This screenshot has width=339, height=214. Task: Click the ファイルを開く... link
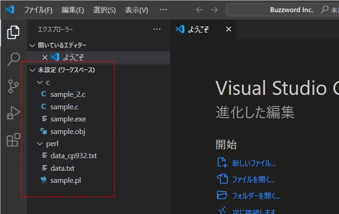[253, 180]
